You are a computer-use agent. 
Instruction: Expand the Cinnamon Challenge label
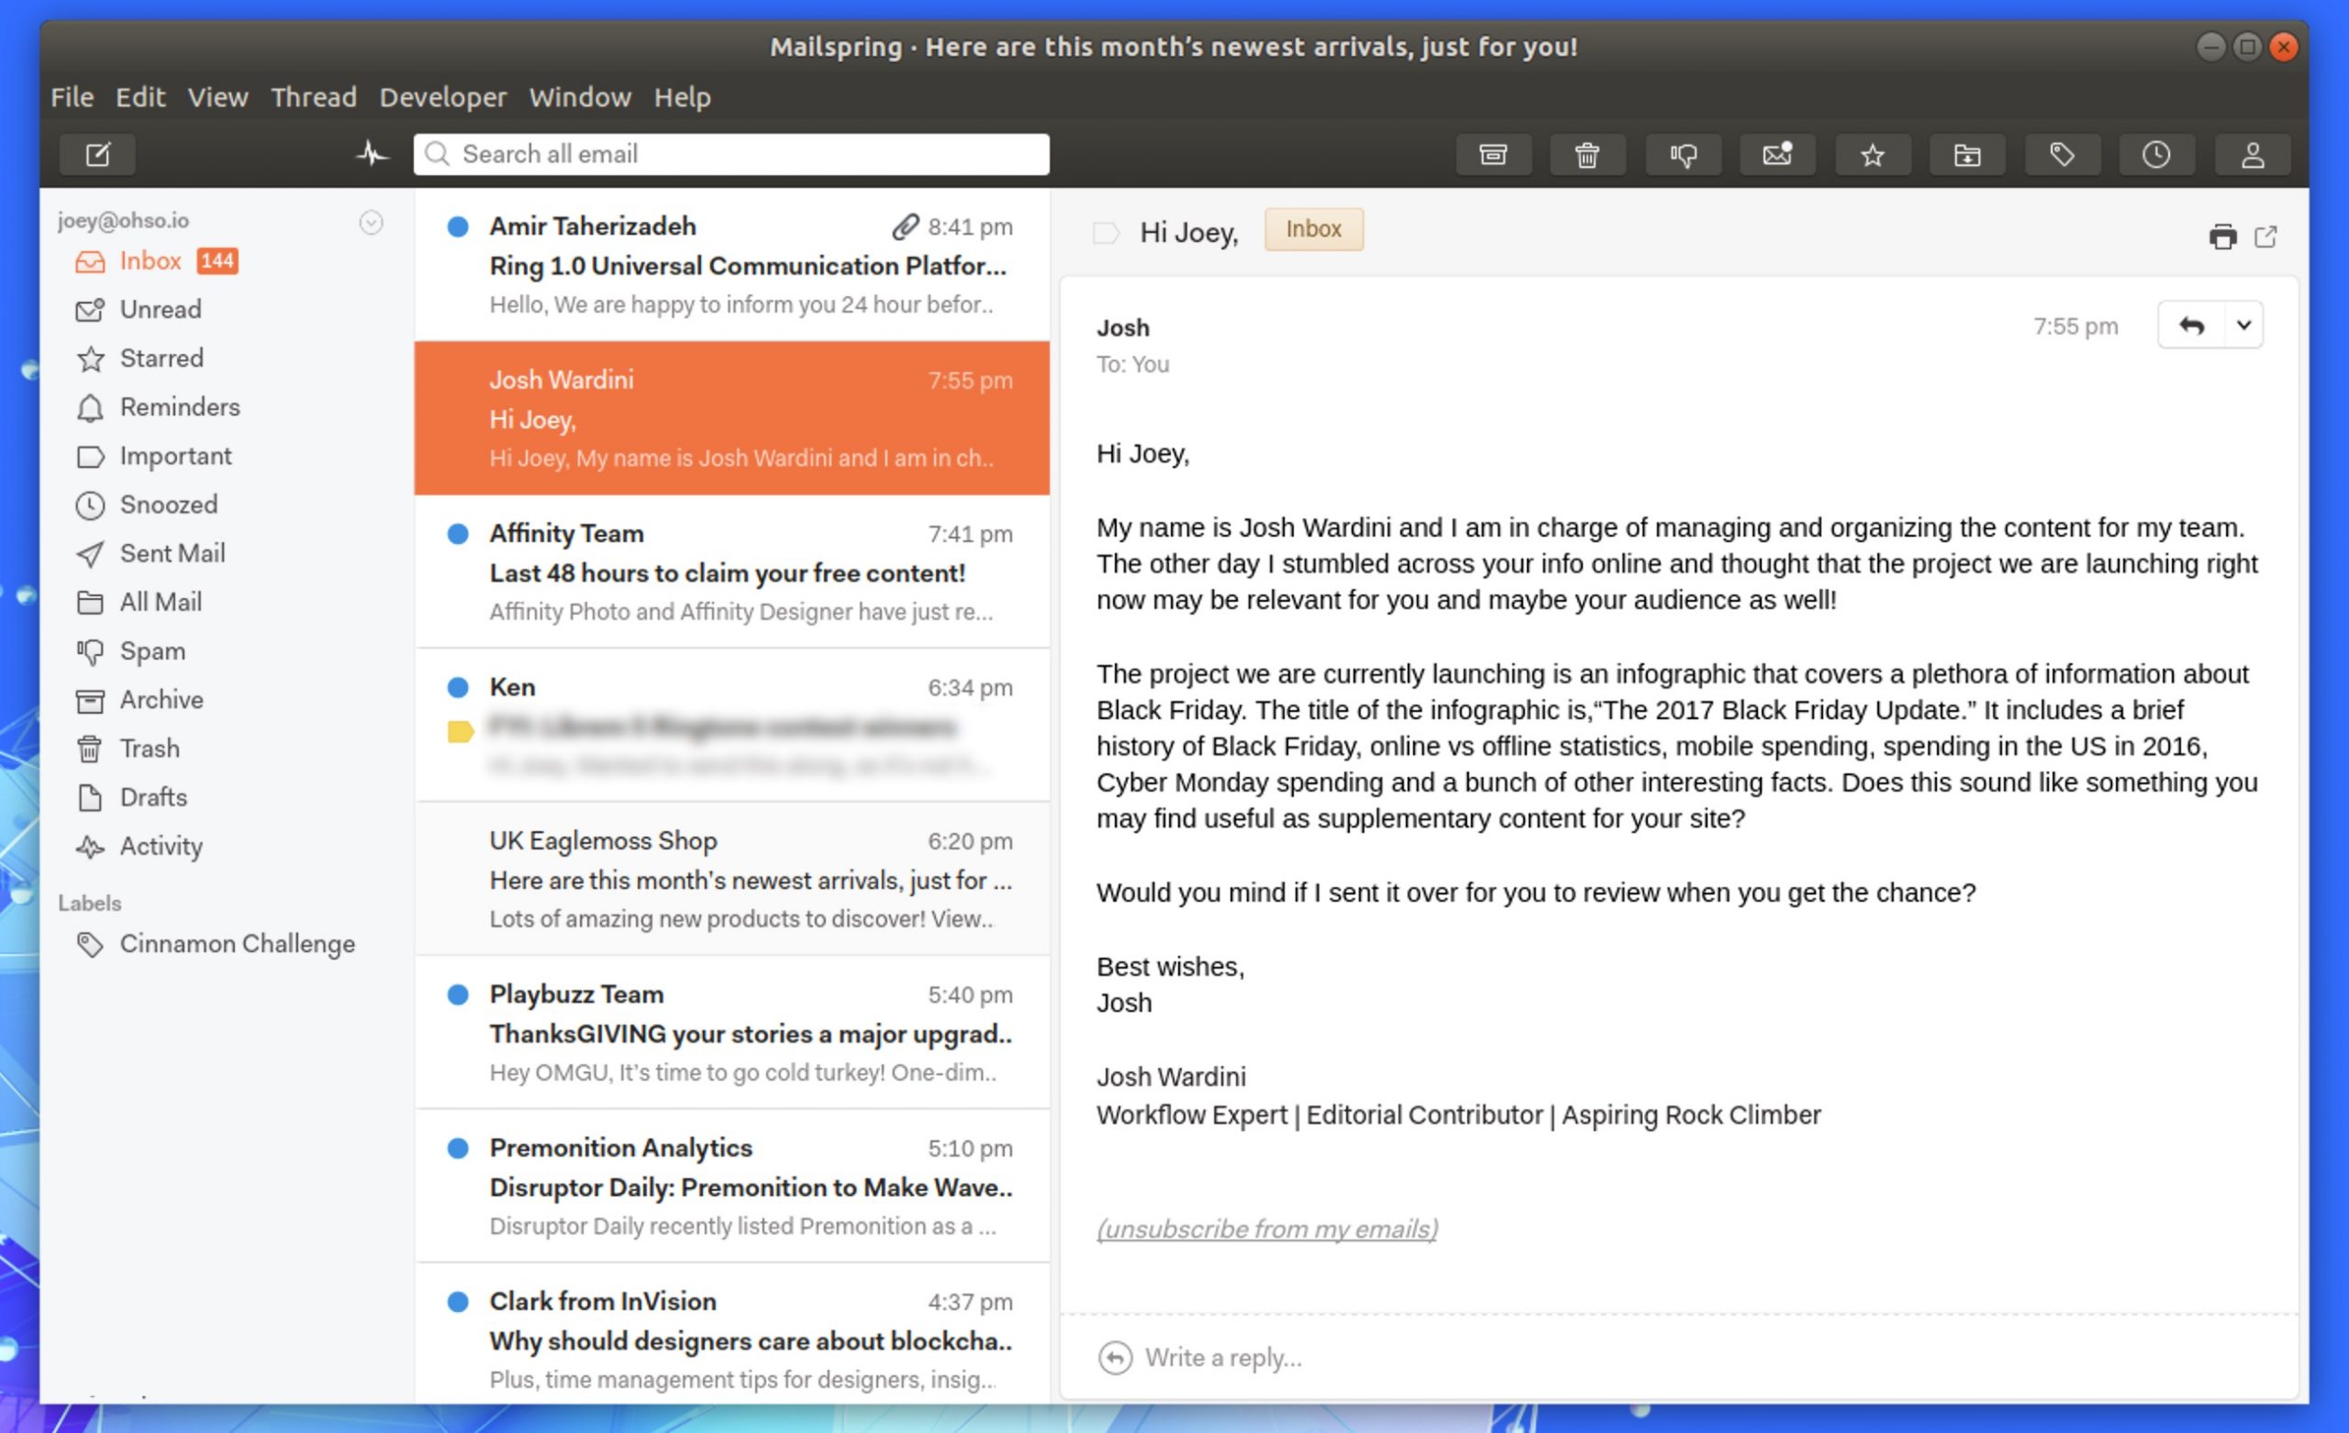[237, 943]
